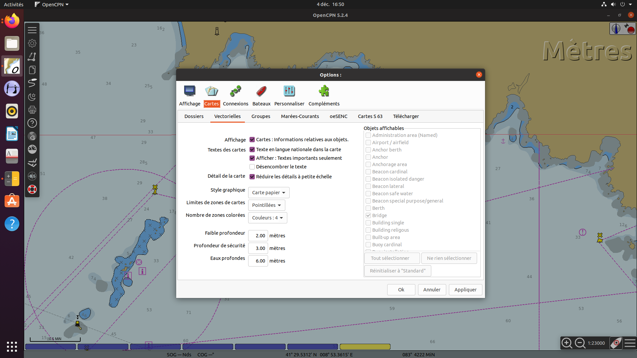Click the Tout sélectionner button
Screen dimensions: 637x358
click(392, 258)
